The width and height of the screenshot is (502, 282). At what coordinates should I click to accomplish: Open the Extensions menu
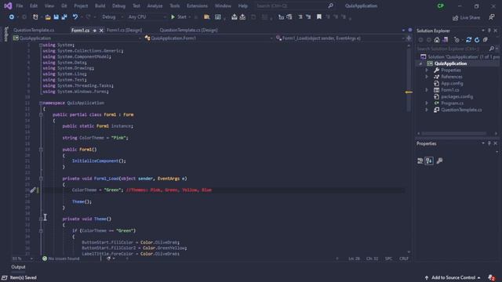click(197, 5)
